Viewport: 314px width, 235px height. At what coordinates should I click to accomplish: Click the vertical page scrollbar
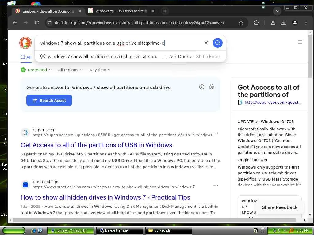coord(310,56)
